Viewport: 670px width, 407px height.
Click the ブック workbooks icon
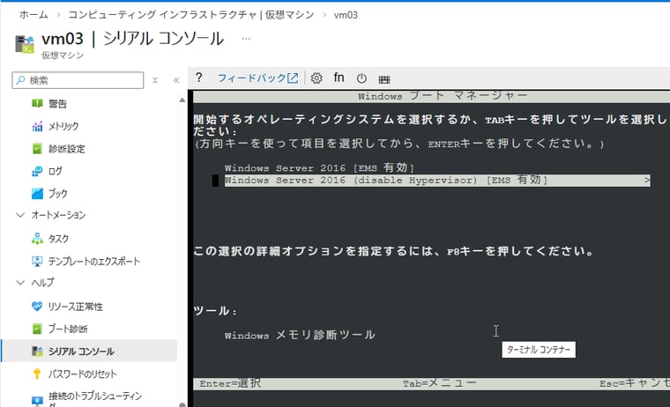pos(37,194)
